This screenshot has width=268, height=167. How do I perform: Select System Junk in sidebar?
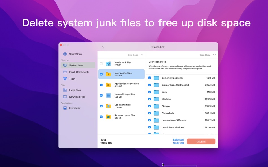pos(78,65)
